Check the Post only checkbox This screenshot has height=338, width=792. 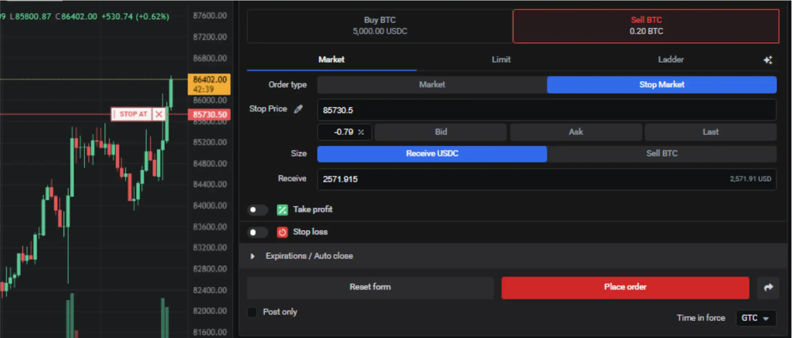point(252,312)
